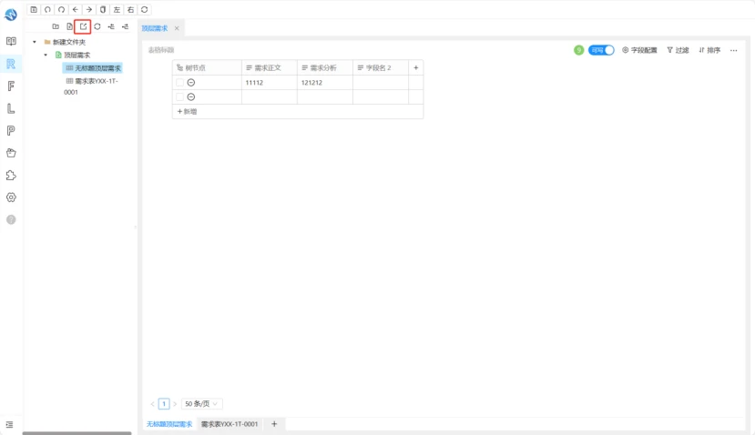755x435 pixels.
Task: Check the first row checkbox
Action: pyautogui.click(x=179, y=83)
